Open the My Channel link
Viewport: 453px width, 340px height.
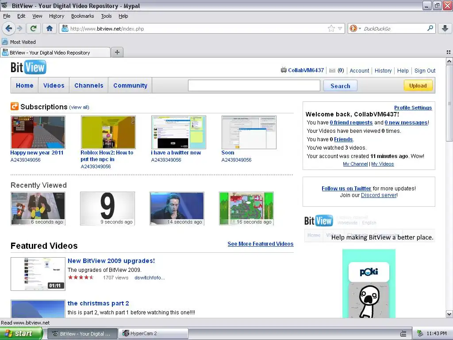point(355,164)
